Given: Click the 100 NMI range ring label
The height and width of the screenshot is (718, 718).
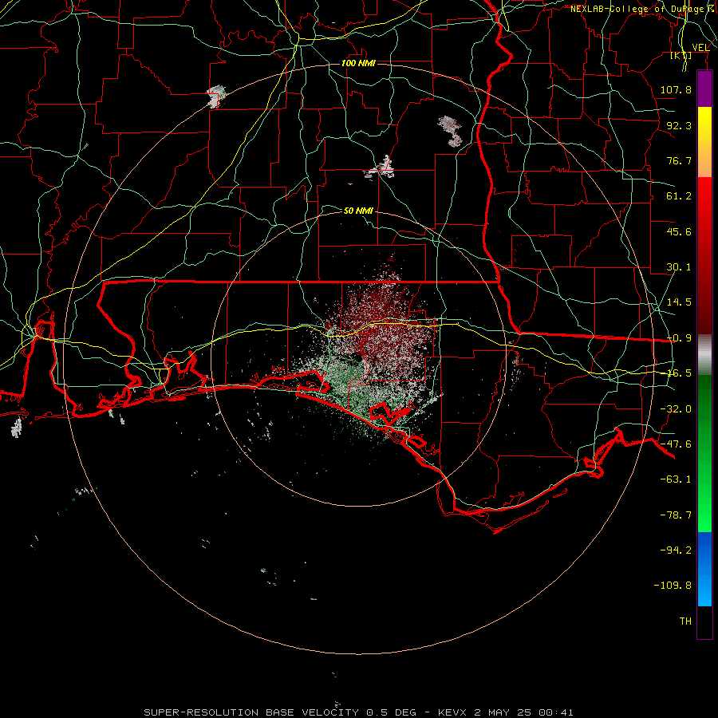Looking at the screenshot, I should [358, 63].
